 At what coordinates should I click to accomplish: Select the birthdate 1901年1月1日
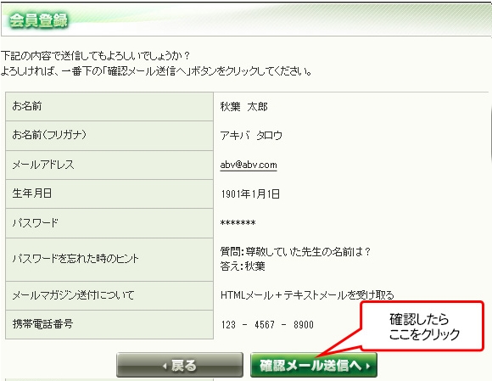(x=250, y=194)
